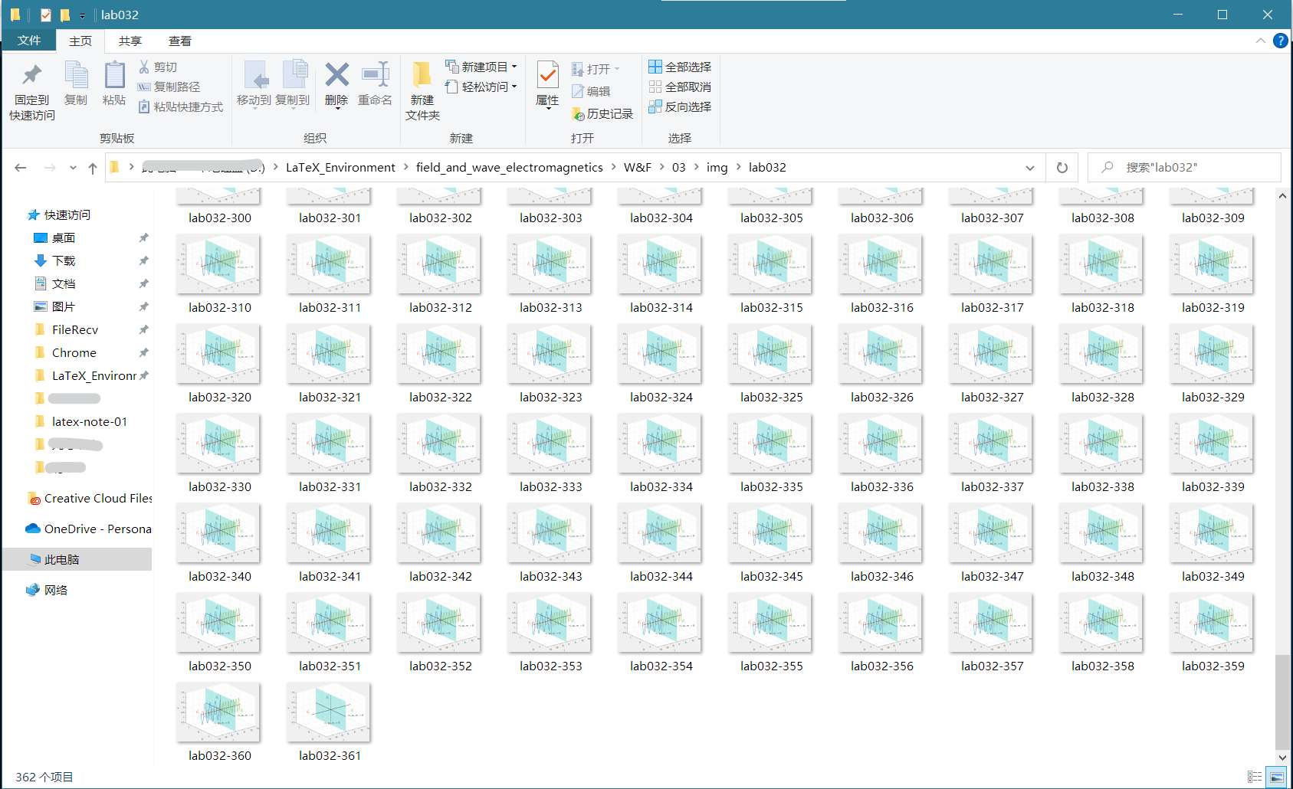Click the Delete (删除) icon in ribbon
The width and height of the screenshot is (1293, 789).
[336, 76]
